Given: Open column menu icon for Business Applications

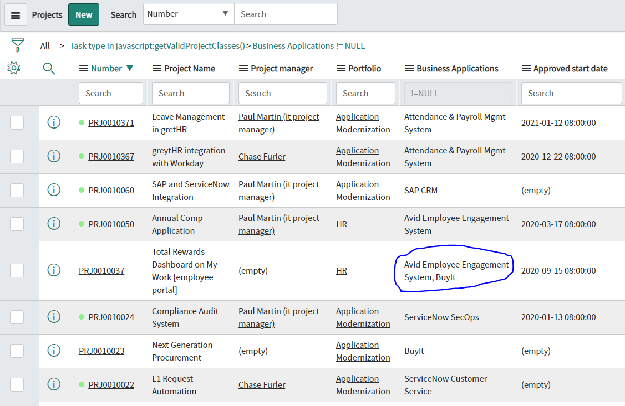Looking at the screenshot, I should tap(409, 69).
